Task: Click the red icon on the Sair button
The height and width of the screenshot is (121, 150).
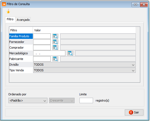Action: 131,112
